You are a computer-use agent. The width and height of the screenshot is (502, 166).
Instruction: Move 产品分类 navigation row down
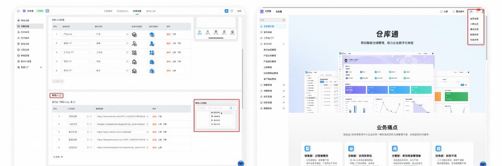point(174,34)
